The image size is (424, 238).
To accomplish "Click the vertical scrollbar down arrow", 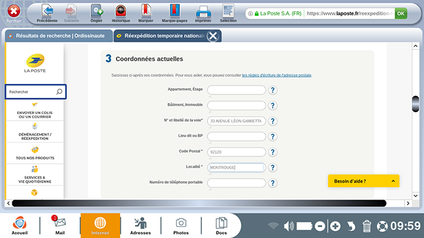I will pos(416,196).
